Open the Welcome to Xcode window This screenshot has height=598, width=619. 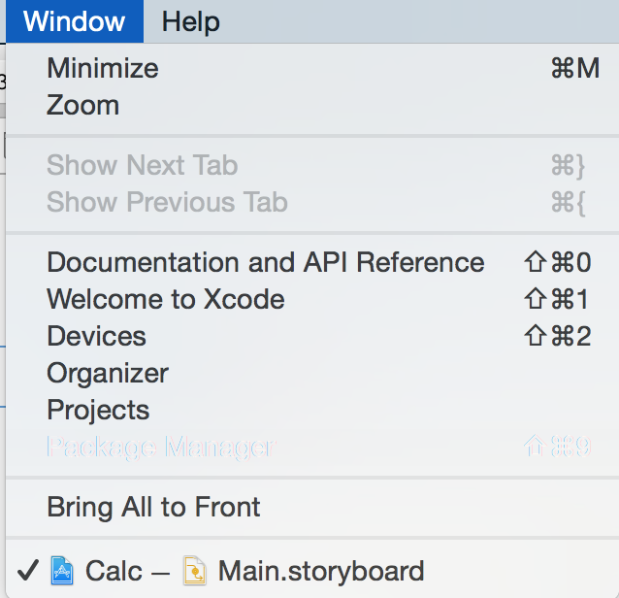165,299
